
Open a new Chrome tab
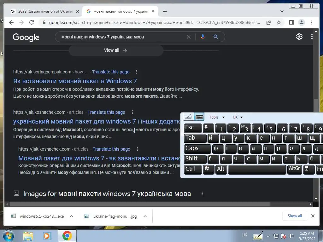click(165, 11)
